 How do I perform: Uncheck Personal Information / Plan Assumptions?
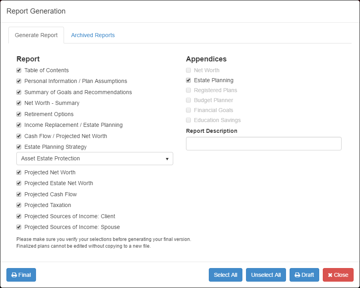[x=18, y=81]
